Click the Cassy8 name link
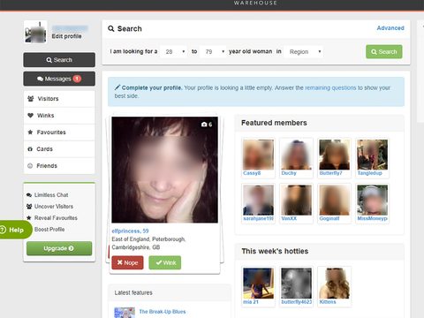 [x=252, y=173]
